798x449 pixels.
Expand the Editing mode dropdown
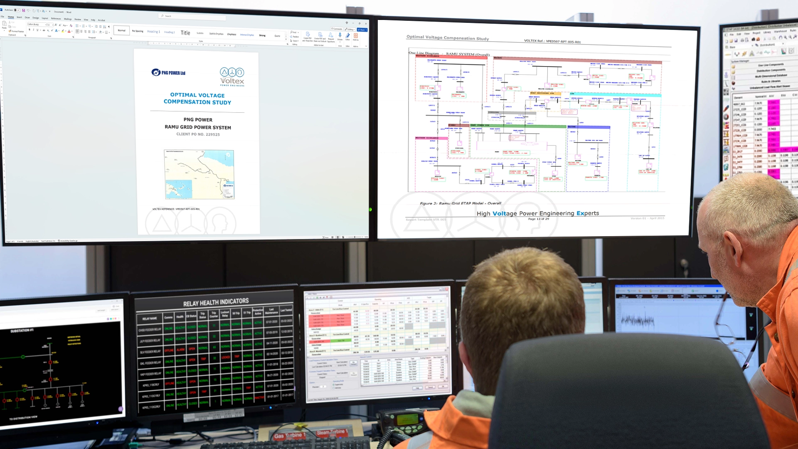(x=350, y=30)
